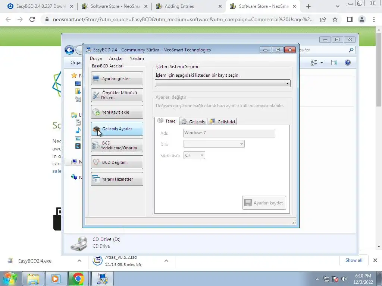Show hidden tray icons arrow
The height and width of the screenshot is (286, 382).
click(317, 279)
